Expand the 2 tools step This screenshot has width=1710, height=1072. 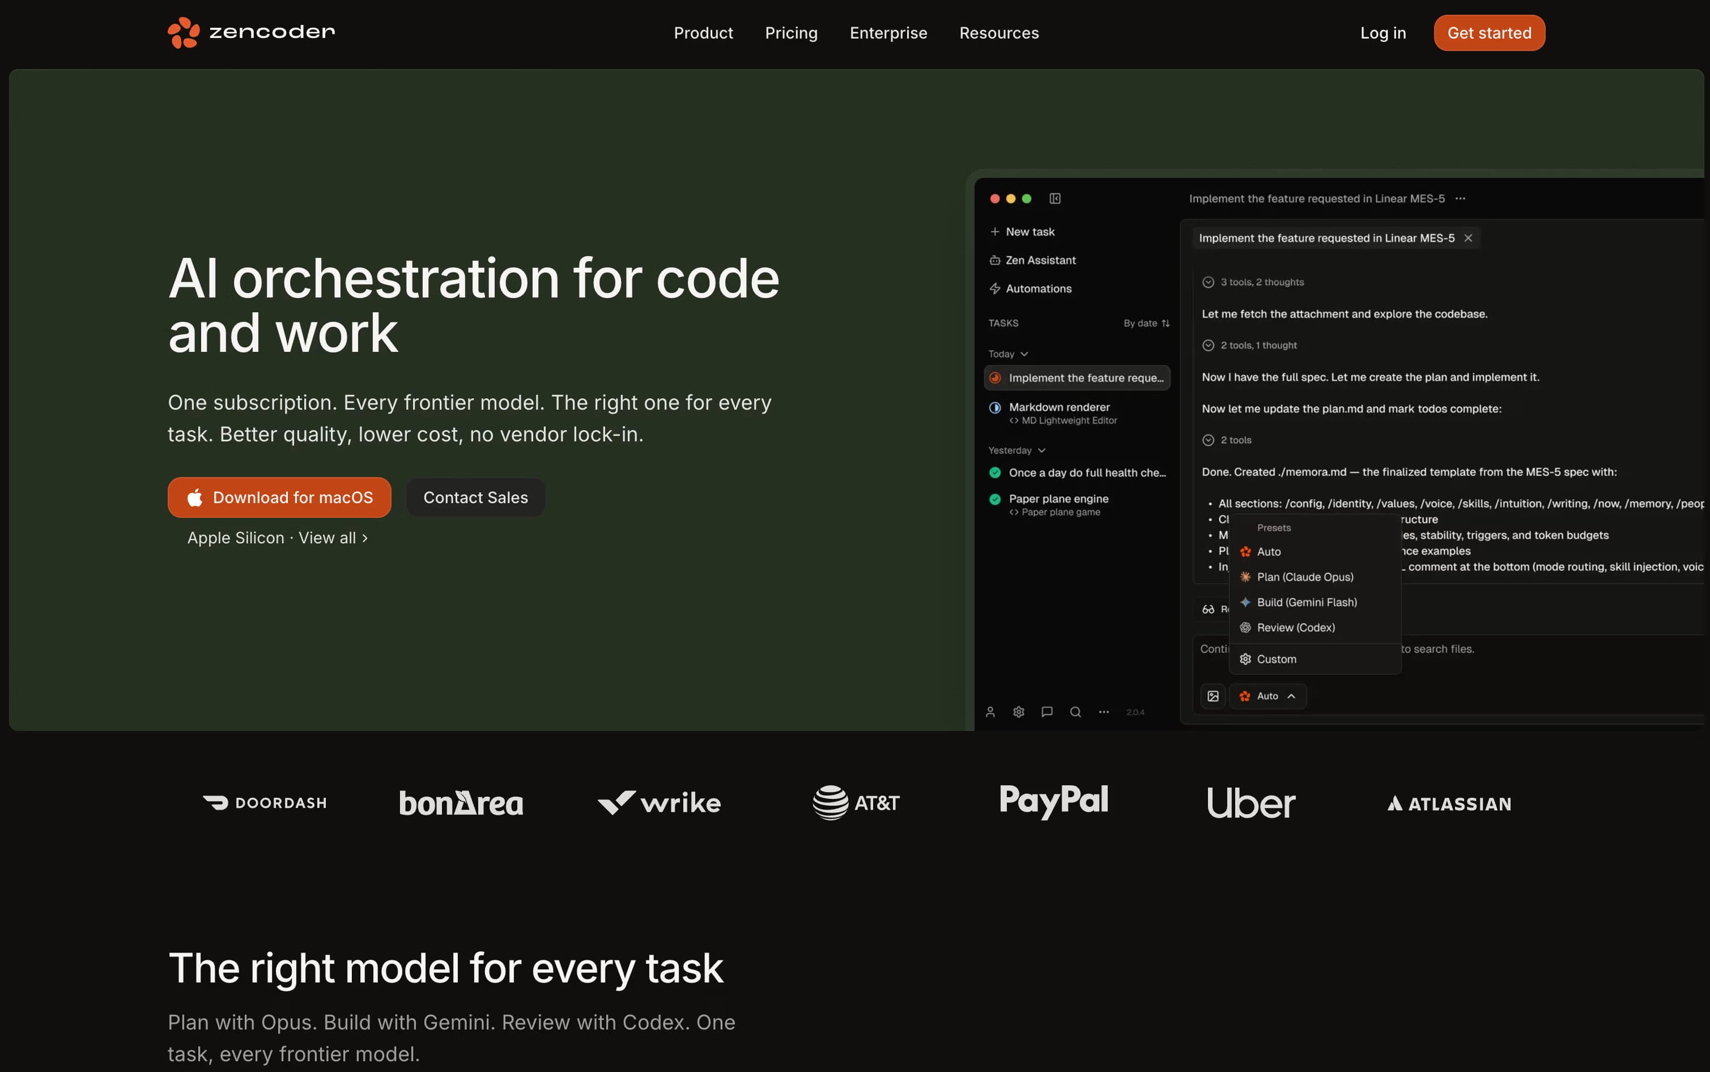(1227, 440)
